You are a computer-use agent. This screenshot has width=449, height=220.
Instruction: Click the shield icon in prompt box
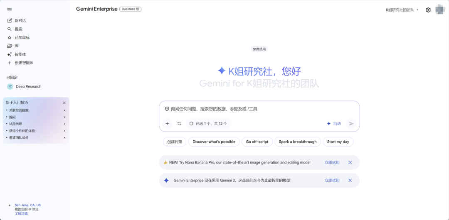(167, 109)
